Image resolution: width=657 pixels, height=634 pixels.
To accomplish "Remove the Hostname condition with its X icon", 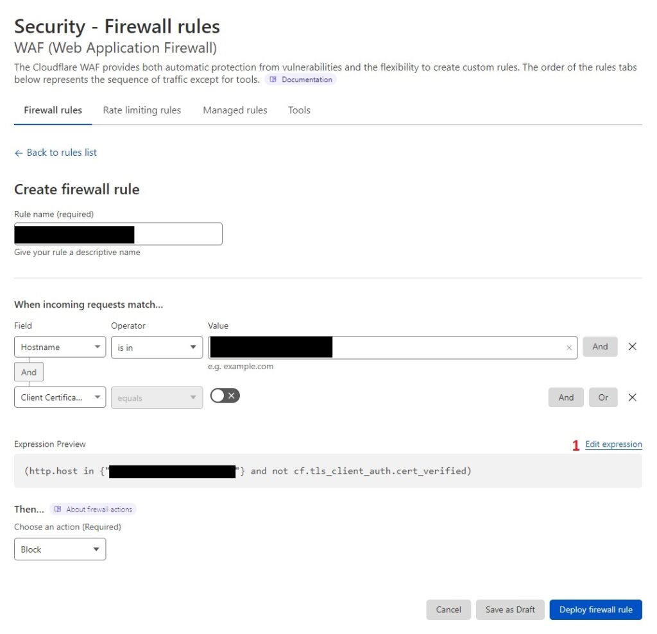I will 633,347.
